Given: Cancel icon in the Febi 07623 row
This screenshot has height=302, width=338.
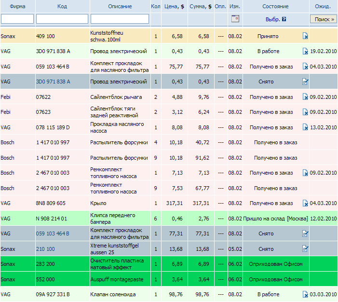Looking at the screenshot, I should click(305, 112).
